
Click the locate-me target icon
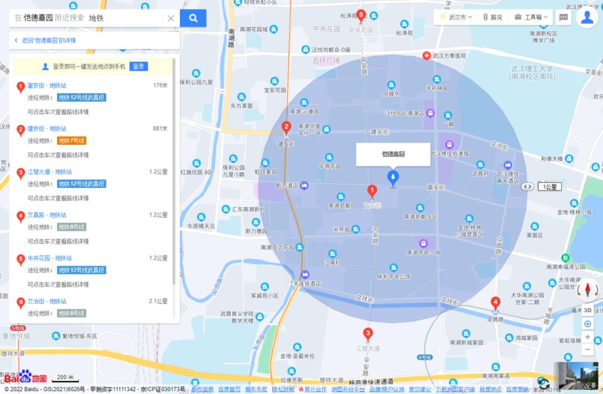tap(587, 324)
